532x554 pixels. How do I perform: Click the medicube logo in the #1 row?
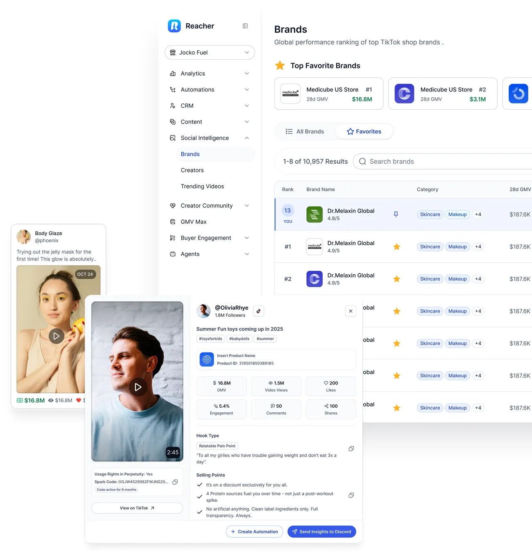click(x=315, y=247)
